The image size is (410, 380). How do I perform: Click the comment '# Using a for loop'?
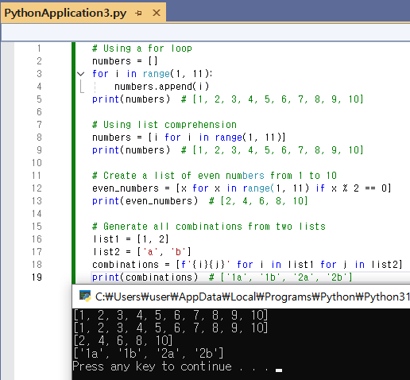coord(142,48)
